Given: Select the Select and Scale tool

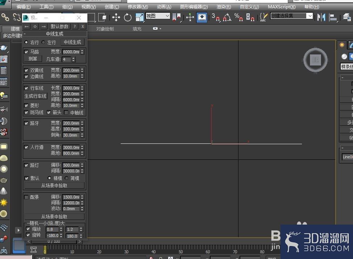Looking at the screenshot, I should click(x=140, y=17).
